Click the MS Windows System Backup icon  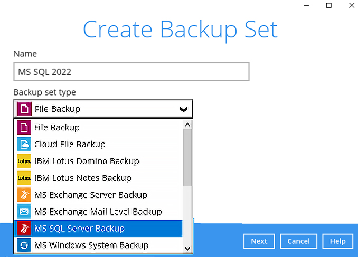pos(24,245)
